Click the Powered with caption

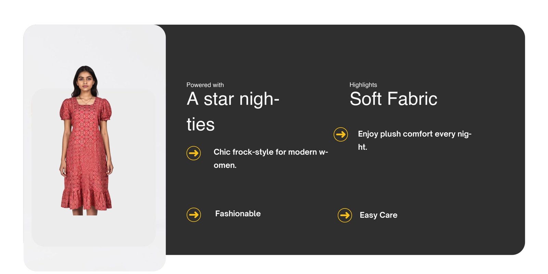[205, 85]
